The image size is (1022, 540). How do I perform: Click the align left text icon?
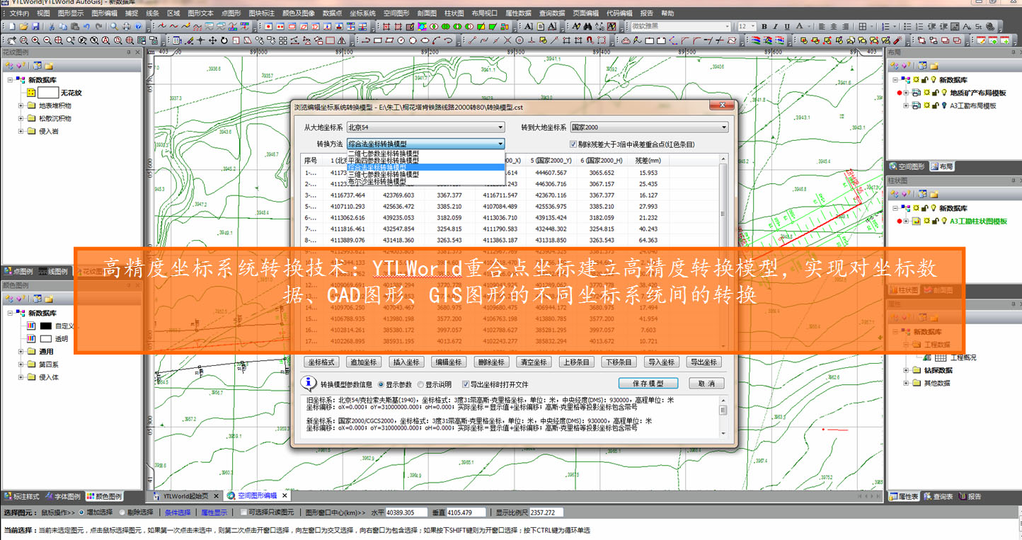(x=822, y=26)
